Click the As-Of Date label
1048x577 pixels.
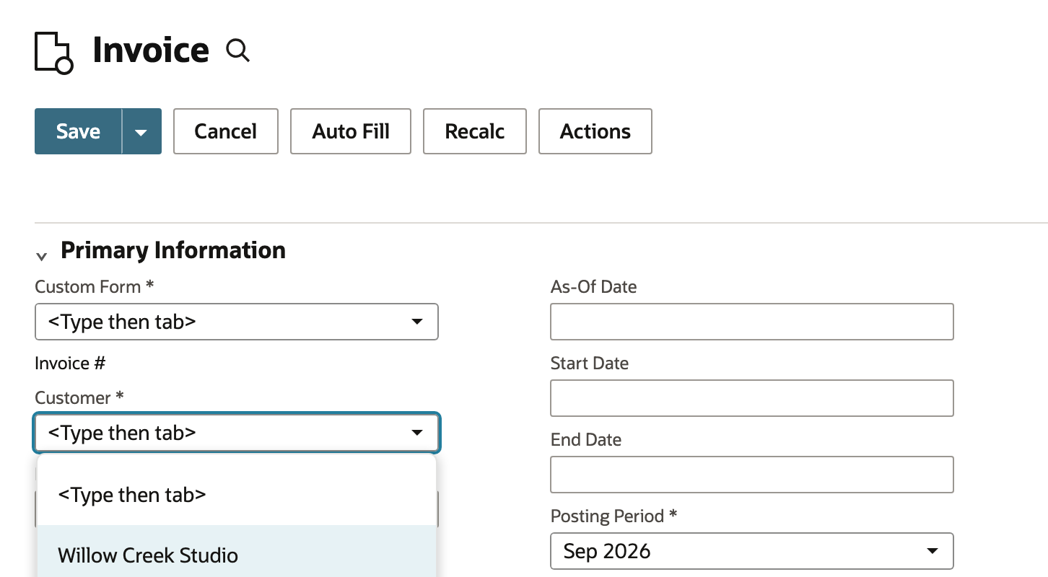coord(594,286)
